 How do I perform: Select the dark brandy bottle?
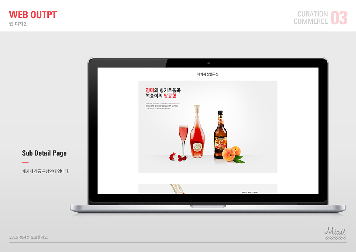pos(220,135)
